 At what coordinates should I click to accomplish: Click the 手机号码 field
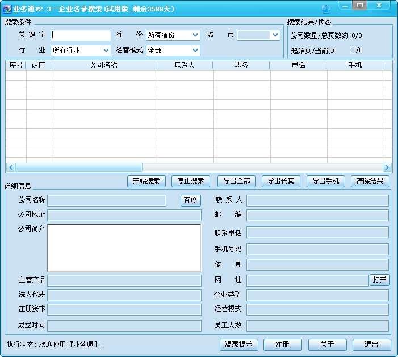tap(317, 249)
